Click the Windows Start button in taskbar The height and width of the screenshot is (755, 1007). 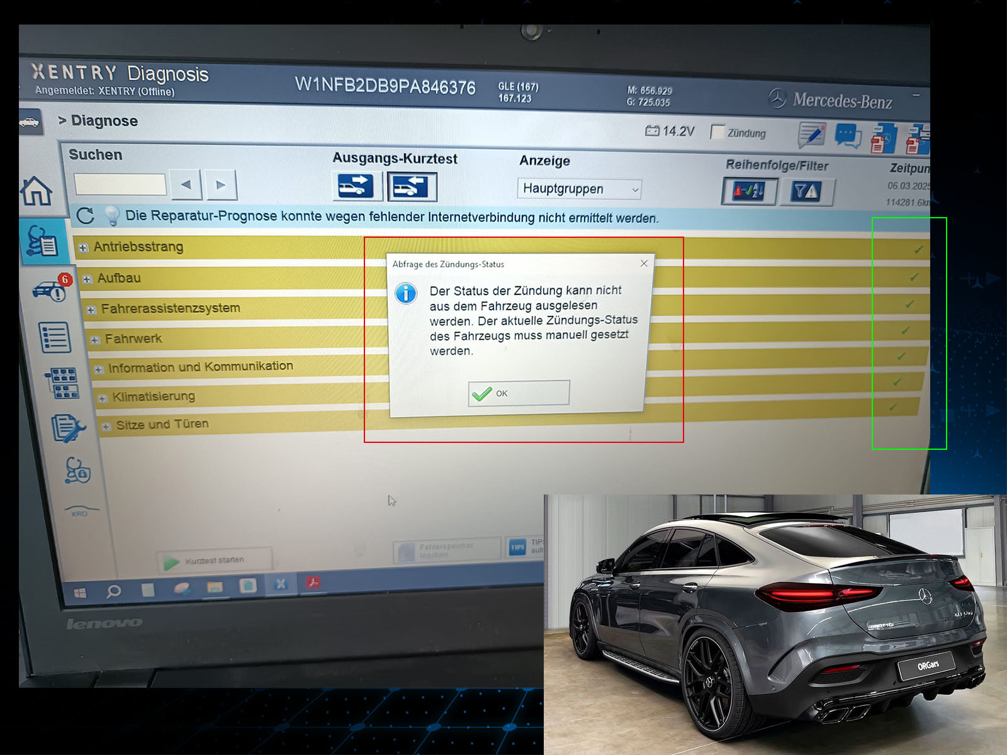[x=80, y=593]
